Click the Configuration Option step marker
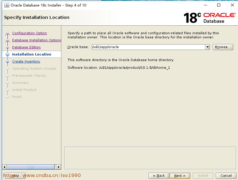This screenshot has height=180, width=238. click(8, 33)
